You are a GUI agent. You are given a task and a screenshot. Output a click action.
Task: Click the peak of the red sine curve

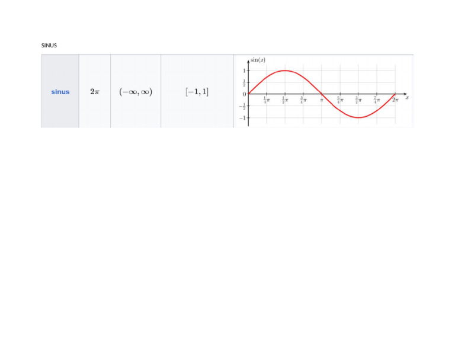coord(285,71)
